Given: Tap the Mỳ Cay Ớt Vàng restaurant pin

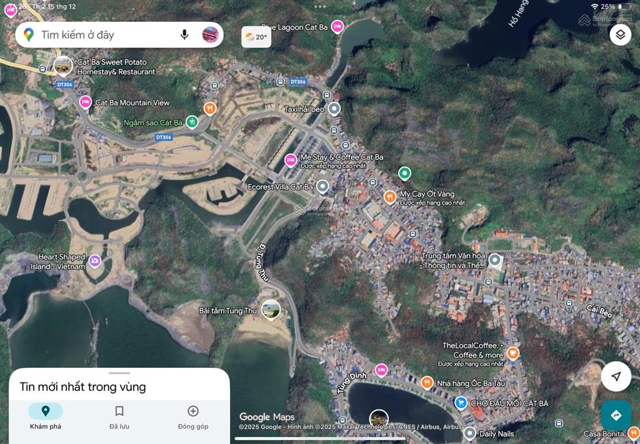Looking at the screenshot, I should coord(390,197).
